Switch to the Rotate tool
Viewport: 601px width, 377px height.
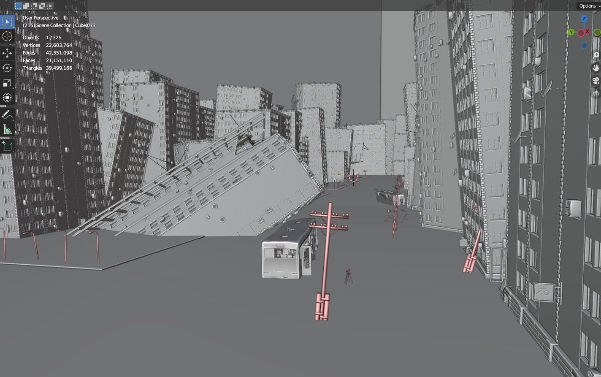[x=7, y=68]
